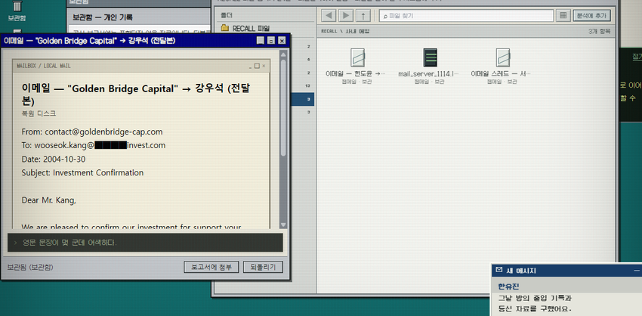Click the email window scrollbar thumb

coord(283,107)
